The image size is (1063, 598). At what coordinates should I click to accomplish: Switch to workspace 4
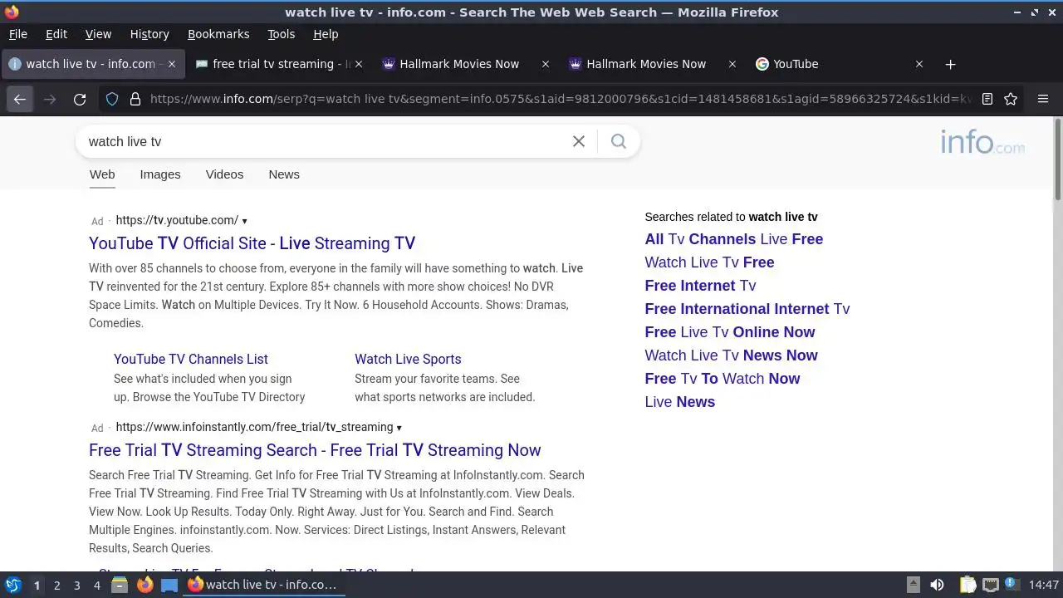click(x=96, y=586)
